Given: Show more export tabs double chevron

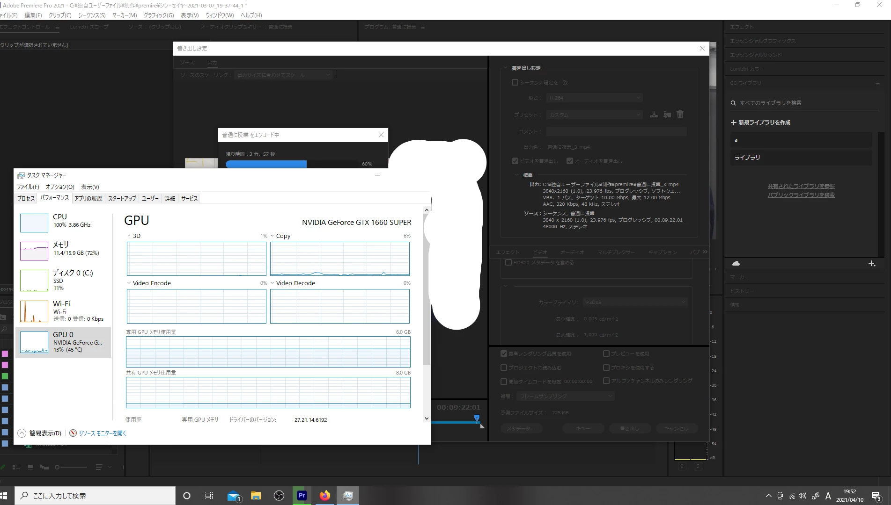Looking at the screenshot, I should pyautogui.click(x=705, y=252).
